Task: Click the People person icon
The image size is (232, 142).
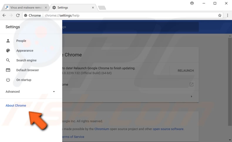Action: pos(8,41)
